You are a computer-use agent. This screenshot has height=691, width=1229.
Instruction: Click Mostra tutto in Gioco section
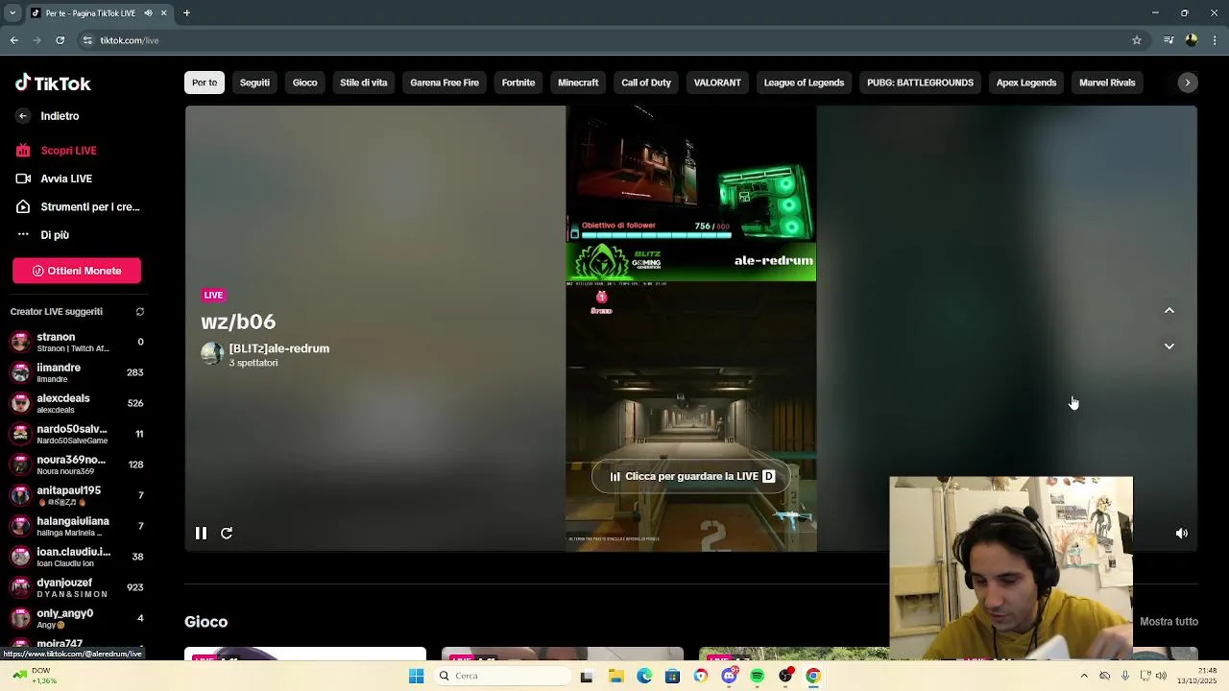[1169, 622]
